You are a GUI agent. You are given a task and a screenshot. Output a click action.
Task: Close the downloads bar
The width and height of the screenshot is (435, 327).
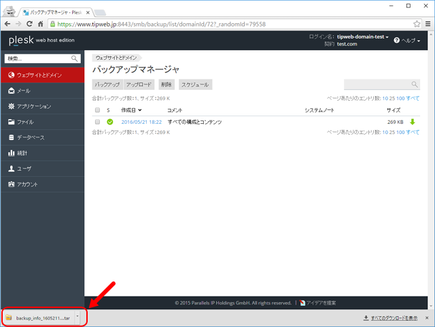pyautogui.click(x=427, y=318)
